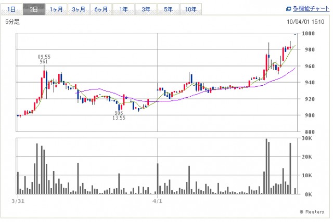Click the 10K volume axis label
Image resolution: width=333 pixels, height=222 pixels.
click(x=307, y=176)
